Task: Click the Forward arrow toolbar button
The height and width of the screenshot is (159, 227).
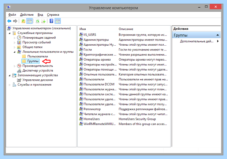Action: pyautogui.click(x=15, y=21)
